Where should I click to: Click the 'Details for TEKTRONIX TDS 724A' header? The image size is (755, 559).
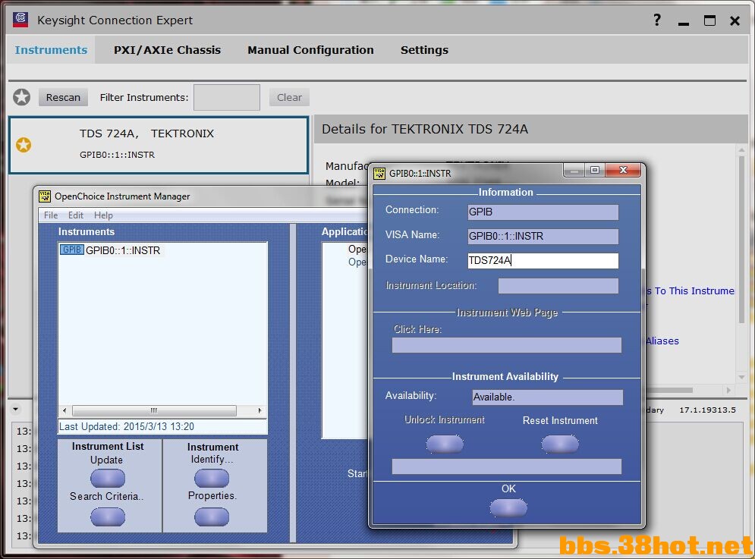[425, 129]
